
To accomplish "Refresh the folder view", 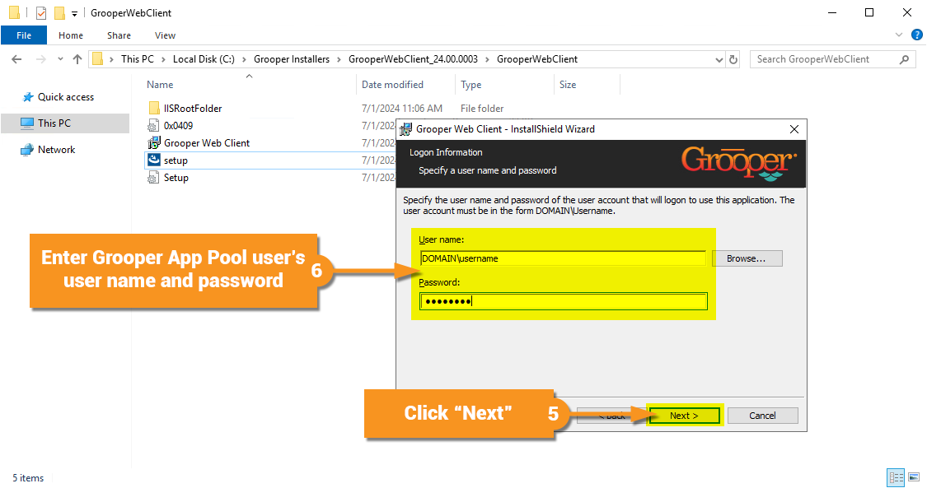I will click(x=733, y=59).
